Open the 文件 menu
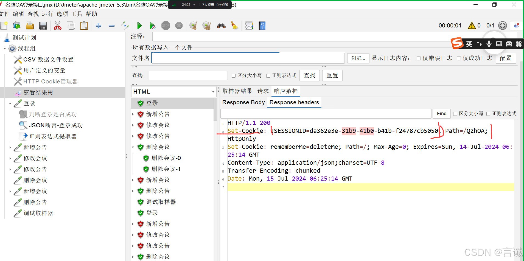Screen dimensions: 524x261 [x=5, y=14]
